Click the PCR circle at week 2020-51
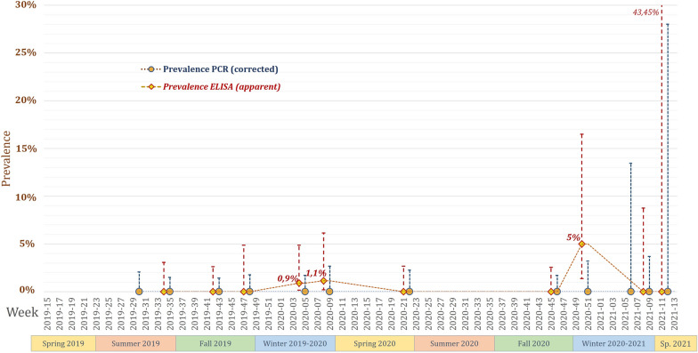698x353 pixels. click(x=588, y=292)
